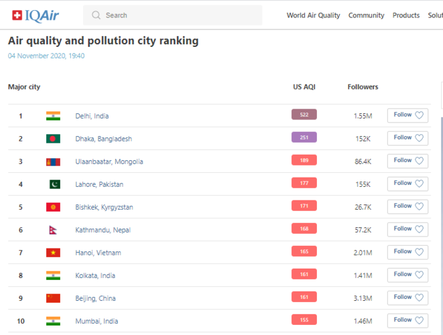Click the IQAir logo
The height and width of the screenshot is (335, 443).
pyautogui.click(x=40, y=15)
